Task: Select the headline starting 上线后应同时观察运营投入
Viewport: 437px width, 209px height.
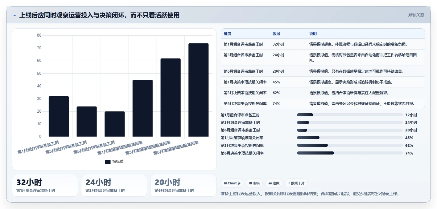Action: [x=99, y=15]
